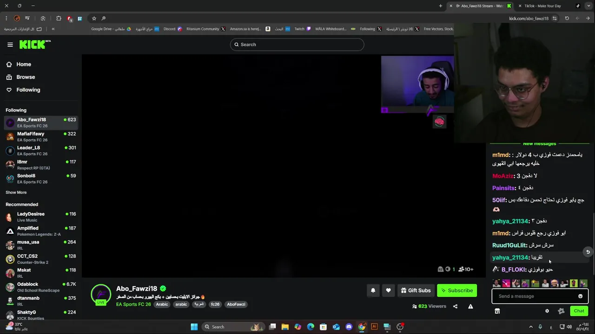Click the notification bell button
The width and height of the screenshot is (595, 334).
coord(373,290)
